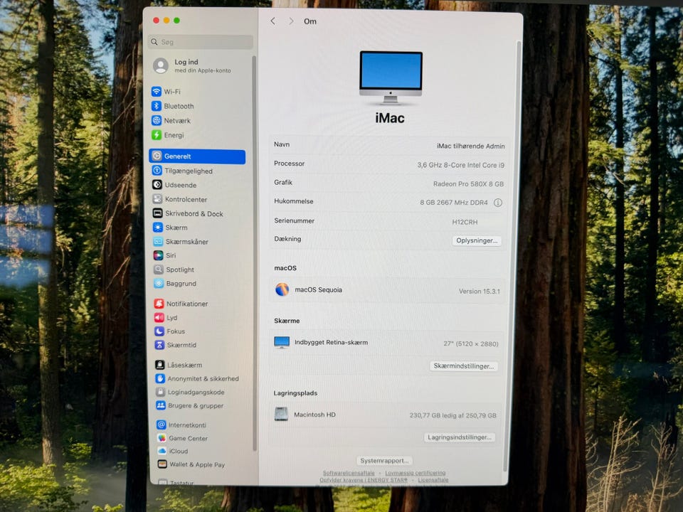
Task: Click the iMac computer image
Action: click(x=391, y=78)
